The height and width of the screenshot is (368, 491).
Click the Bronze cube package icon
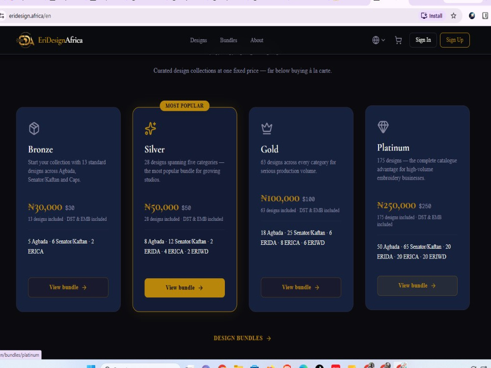[x=34, y=128]
